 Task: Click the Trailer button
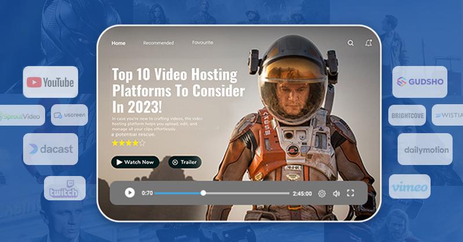tap(185, 162)
